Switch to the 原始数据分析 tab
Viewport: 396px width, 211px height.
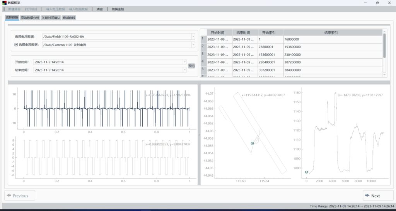(x=30, y=17)
